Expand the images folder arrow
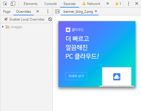This screenshot has width=141, height=111. click(x=3, y=27)
